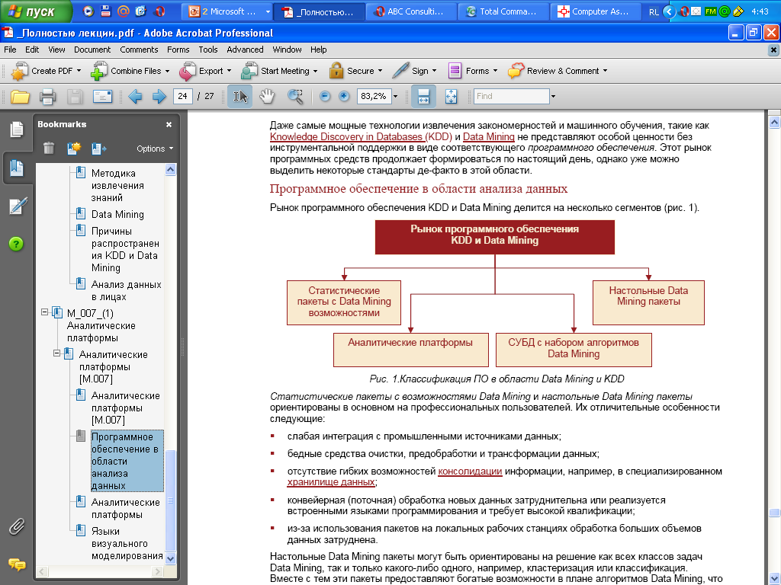This screenshot has height=585, width=781.
Task: Pick the Marquee Zoom magnifier tool
Action: pyautogui.click(x=295, y=96)
